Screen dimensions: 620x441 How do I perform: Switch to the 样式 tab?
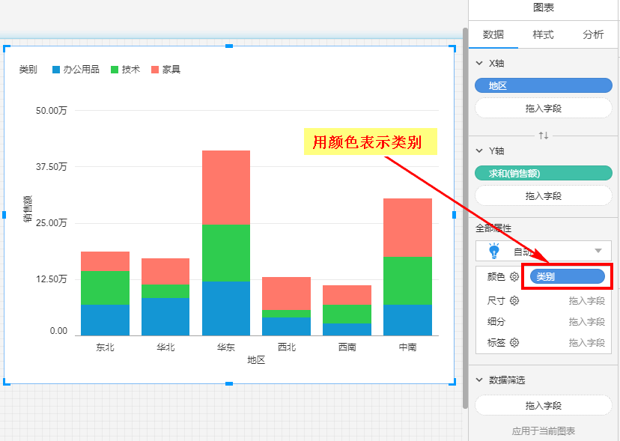click(x=543, y=34)
